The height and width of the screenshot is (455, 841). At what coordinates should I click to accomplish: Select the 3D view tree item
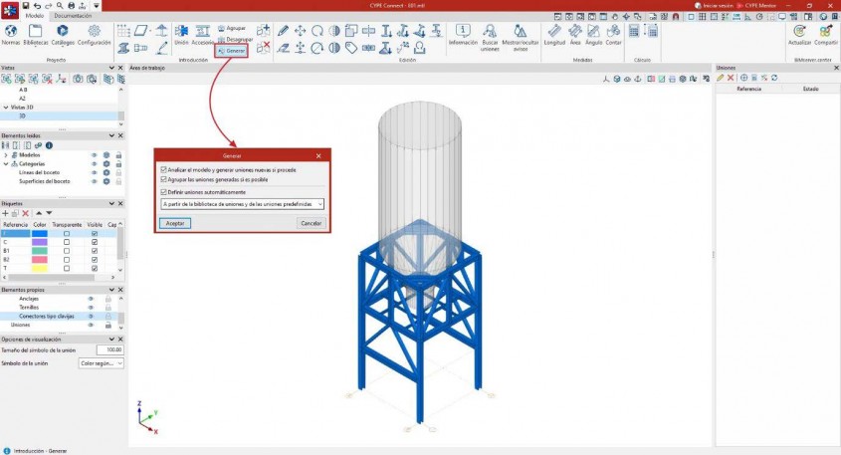point(22,115)
